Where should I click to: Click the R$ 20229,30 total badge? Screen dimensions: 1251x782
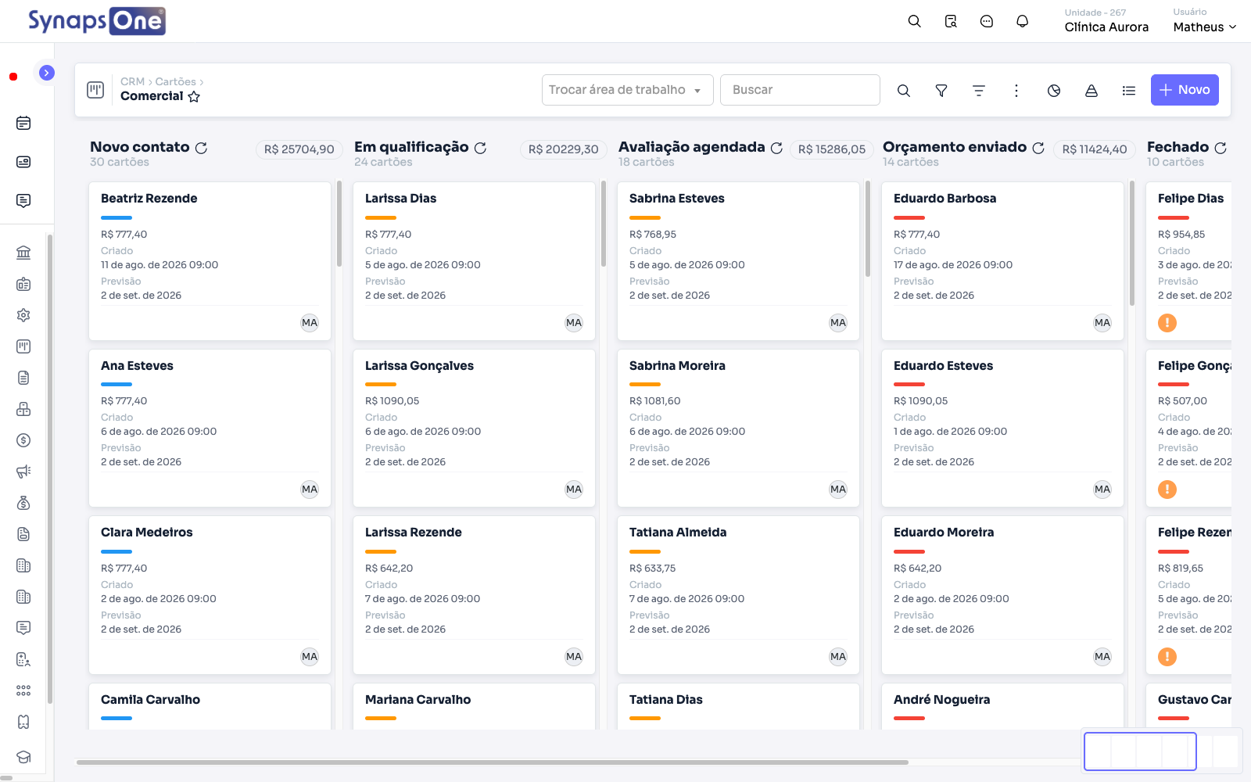coord(563,149)
